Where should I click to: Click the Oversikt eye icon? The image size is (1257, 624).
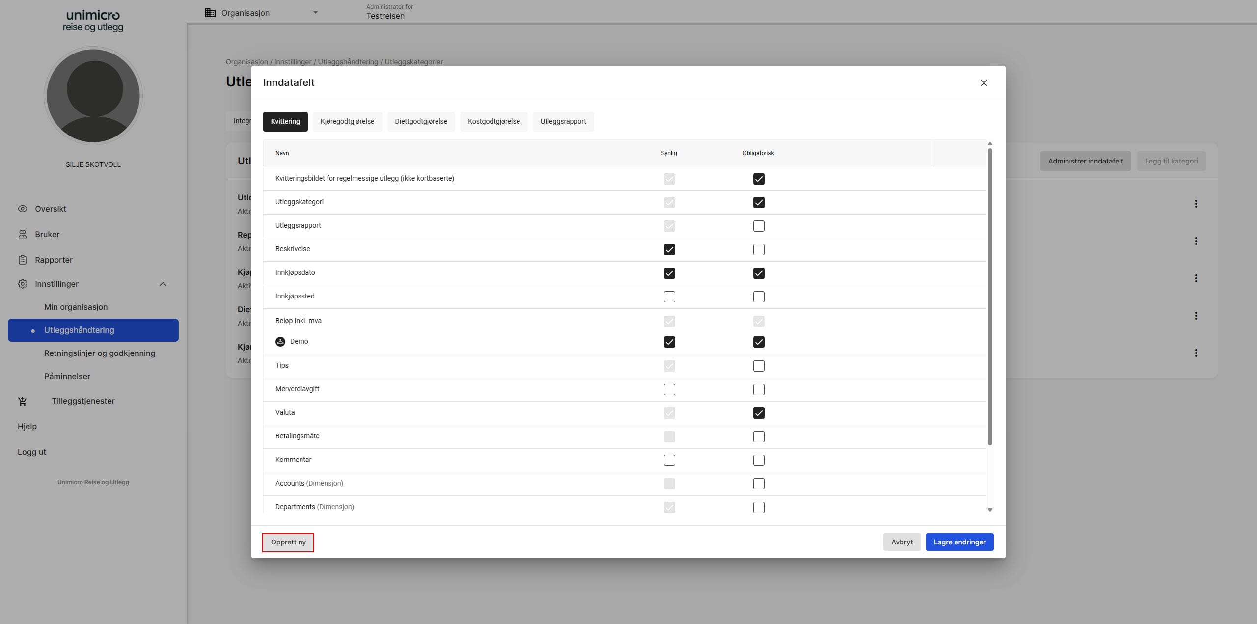coord(23,209)
